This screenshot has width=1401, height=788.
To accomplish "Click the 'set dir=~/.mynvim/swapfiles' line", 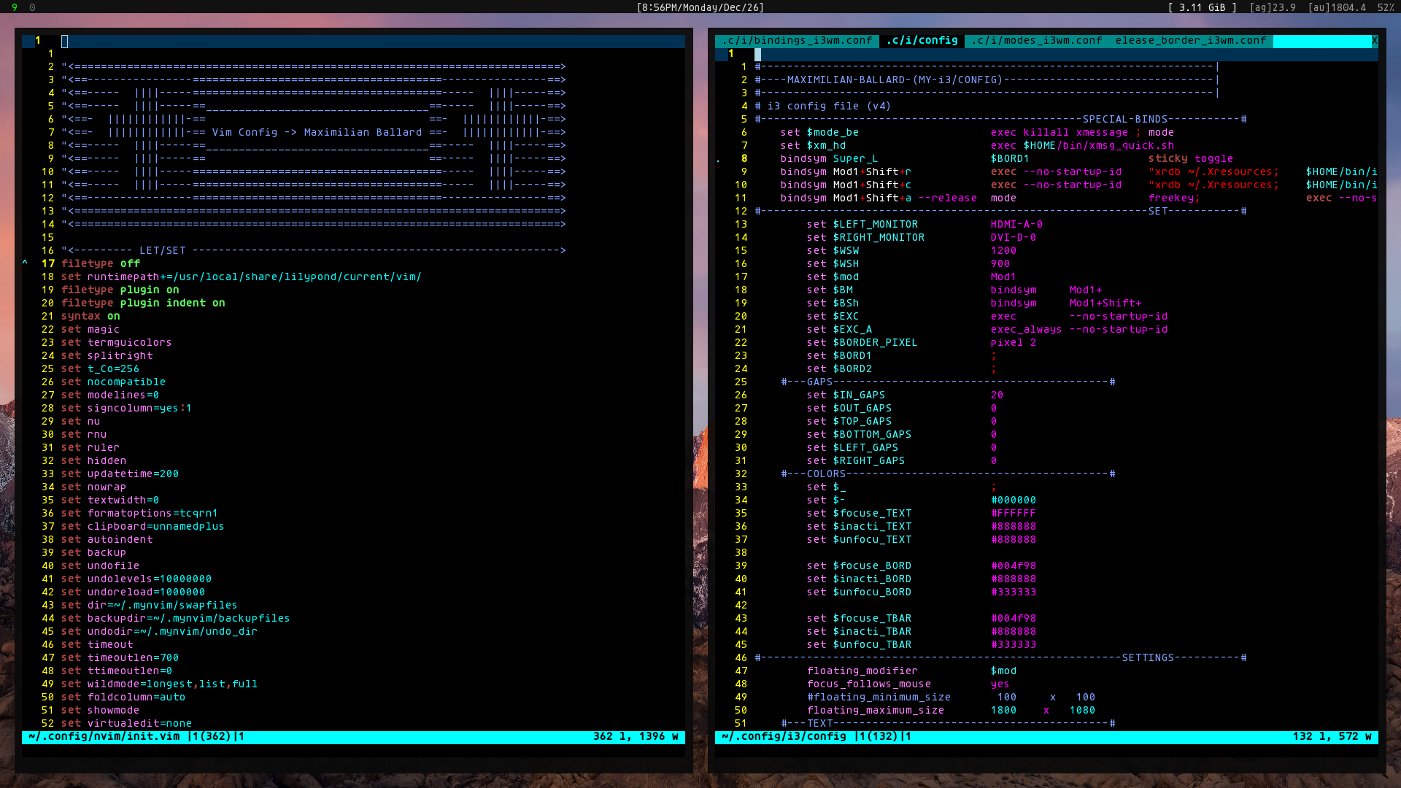I will click(x=150, y=606).
